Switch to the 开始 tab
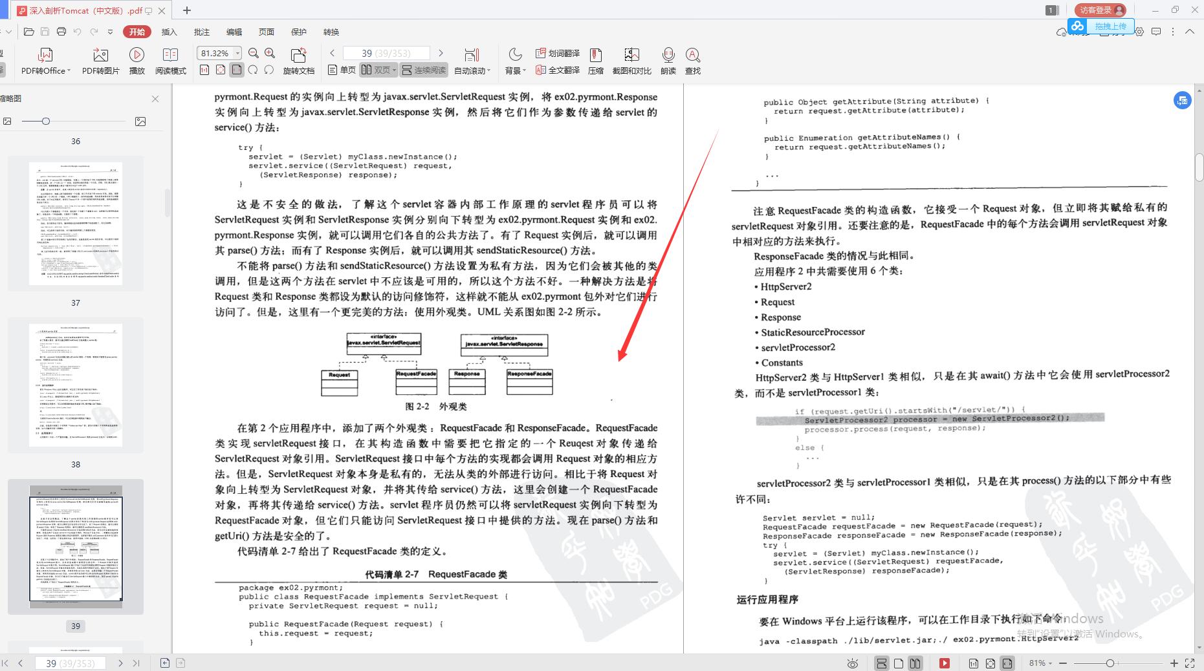1204x671 pixels. (x=137, y=32)
